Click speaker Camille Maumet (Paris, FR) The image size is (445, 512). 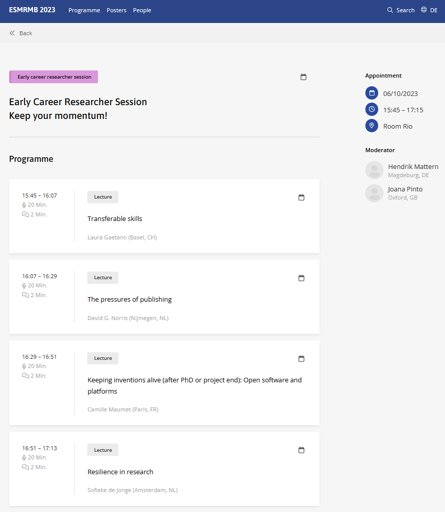pyautogui.click(x=123, y=409)
